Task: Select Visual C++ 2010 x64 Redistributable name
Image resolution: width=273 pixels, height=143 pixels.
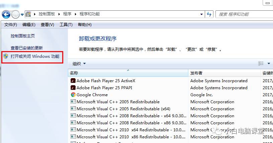Action: [131, 130]
